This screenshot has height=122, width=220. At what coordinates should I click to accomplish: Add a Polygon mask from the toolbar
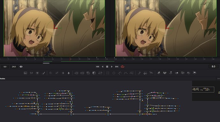(120, 73)
